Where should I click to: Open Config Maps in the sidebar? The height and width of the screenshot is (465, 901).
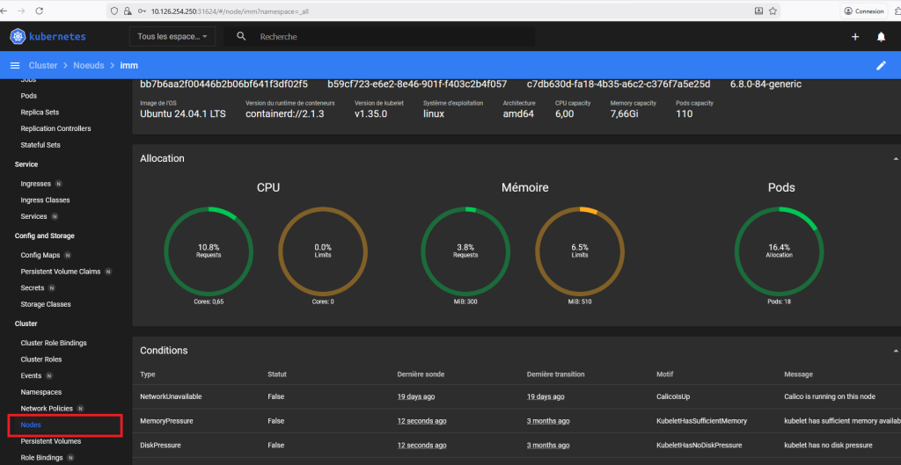tap(40, 255)
